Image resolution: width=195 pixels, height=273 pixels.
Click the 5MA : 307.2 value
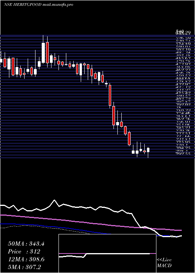coord(24,267)
